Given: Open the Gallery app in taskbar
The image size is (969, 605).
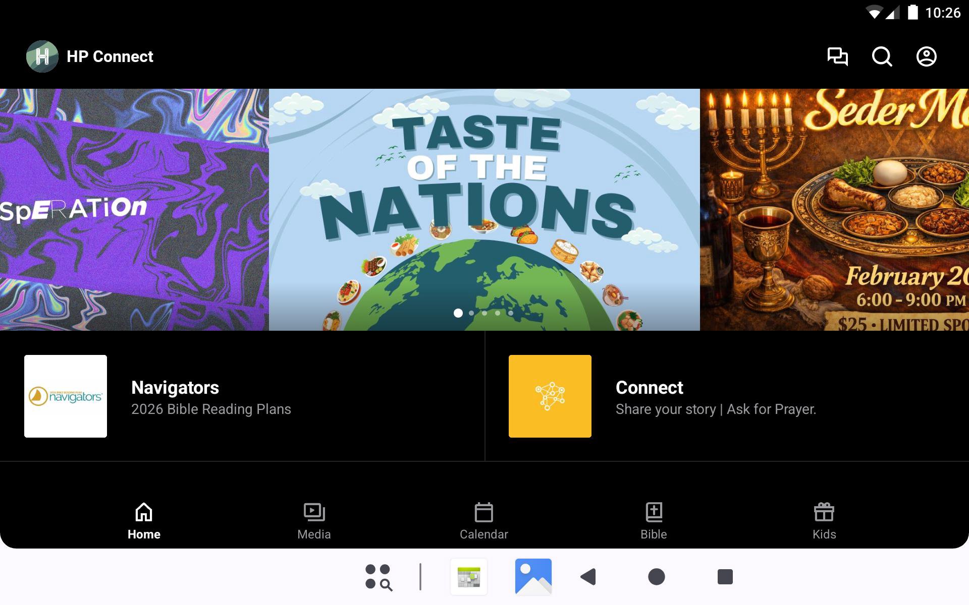Looking at the screenshot, I should (533, 576).
